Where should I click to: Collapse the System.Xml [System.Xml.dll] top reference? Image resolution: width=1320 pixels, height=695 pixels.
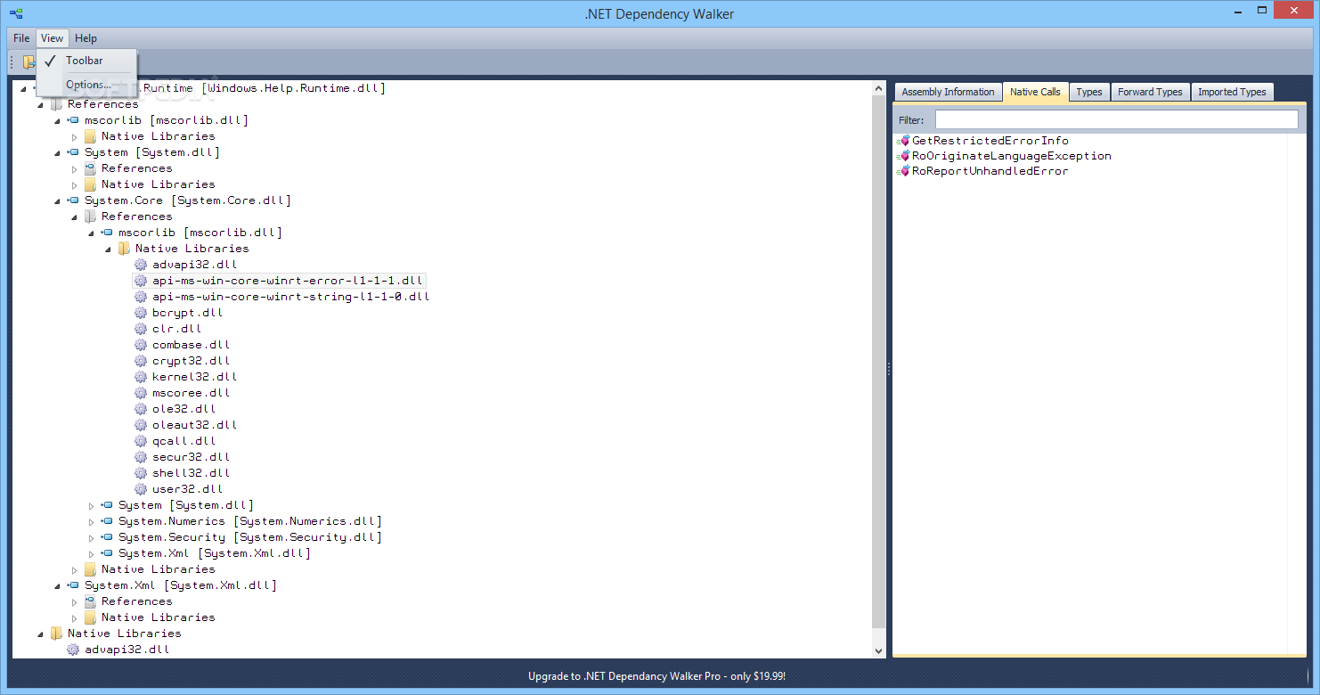click(x=57, y=585)
